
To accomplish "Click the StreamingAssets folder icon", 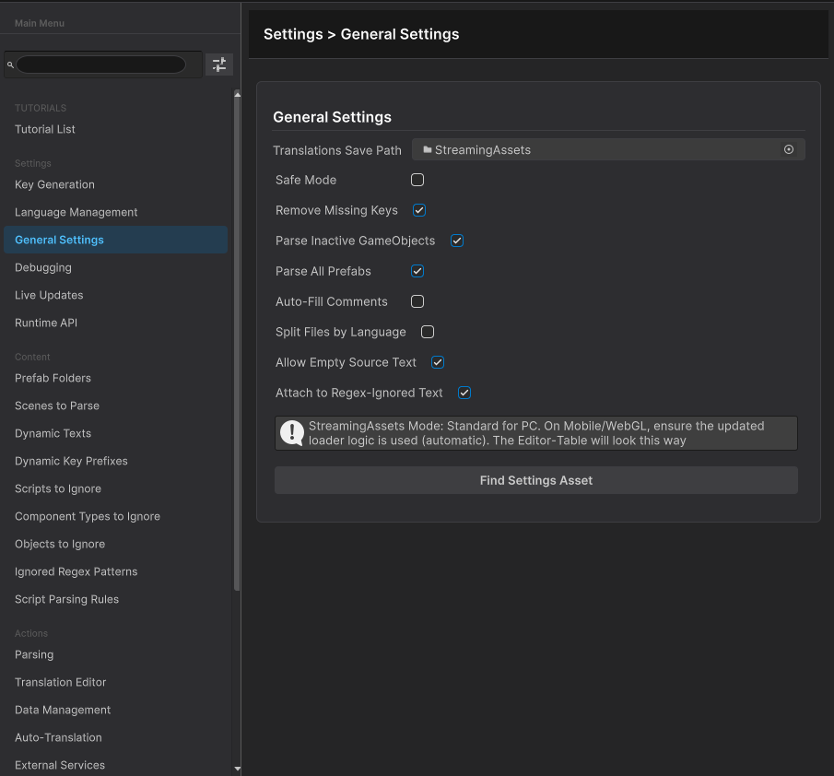I will point(428,149).
